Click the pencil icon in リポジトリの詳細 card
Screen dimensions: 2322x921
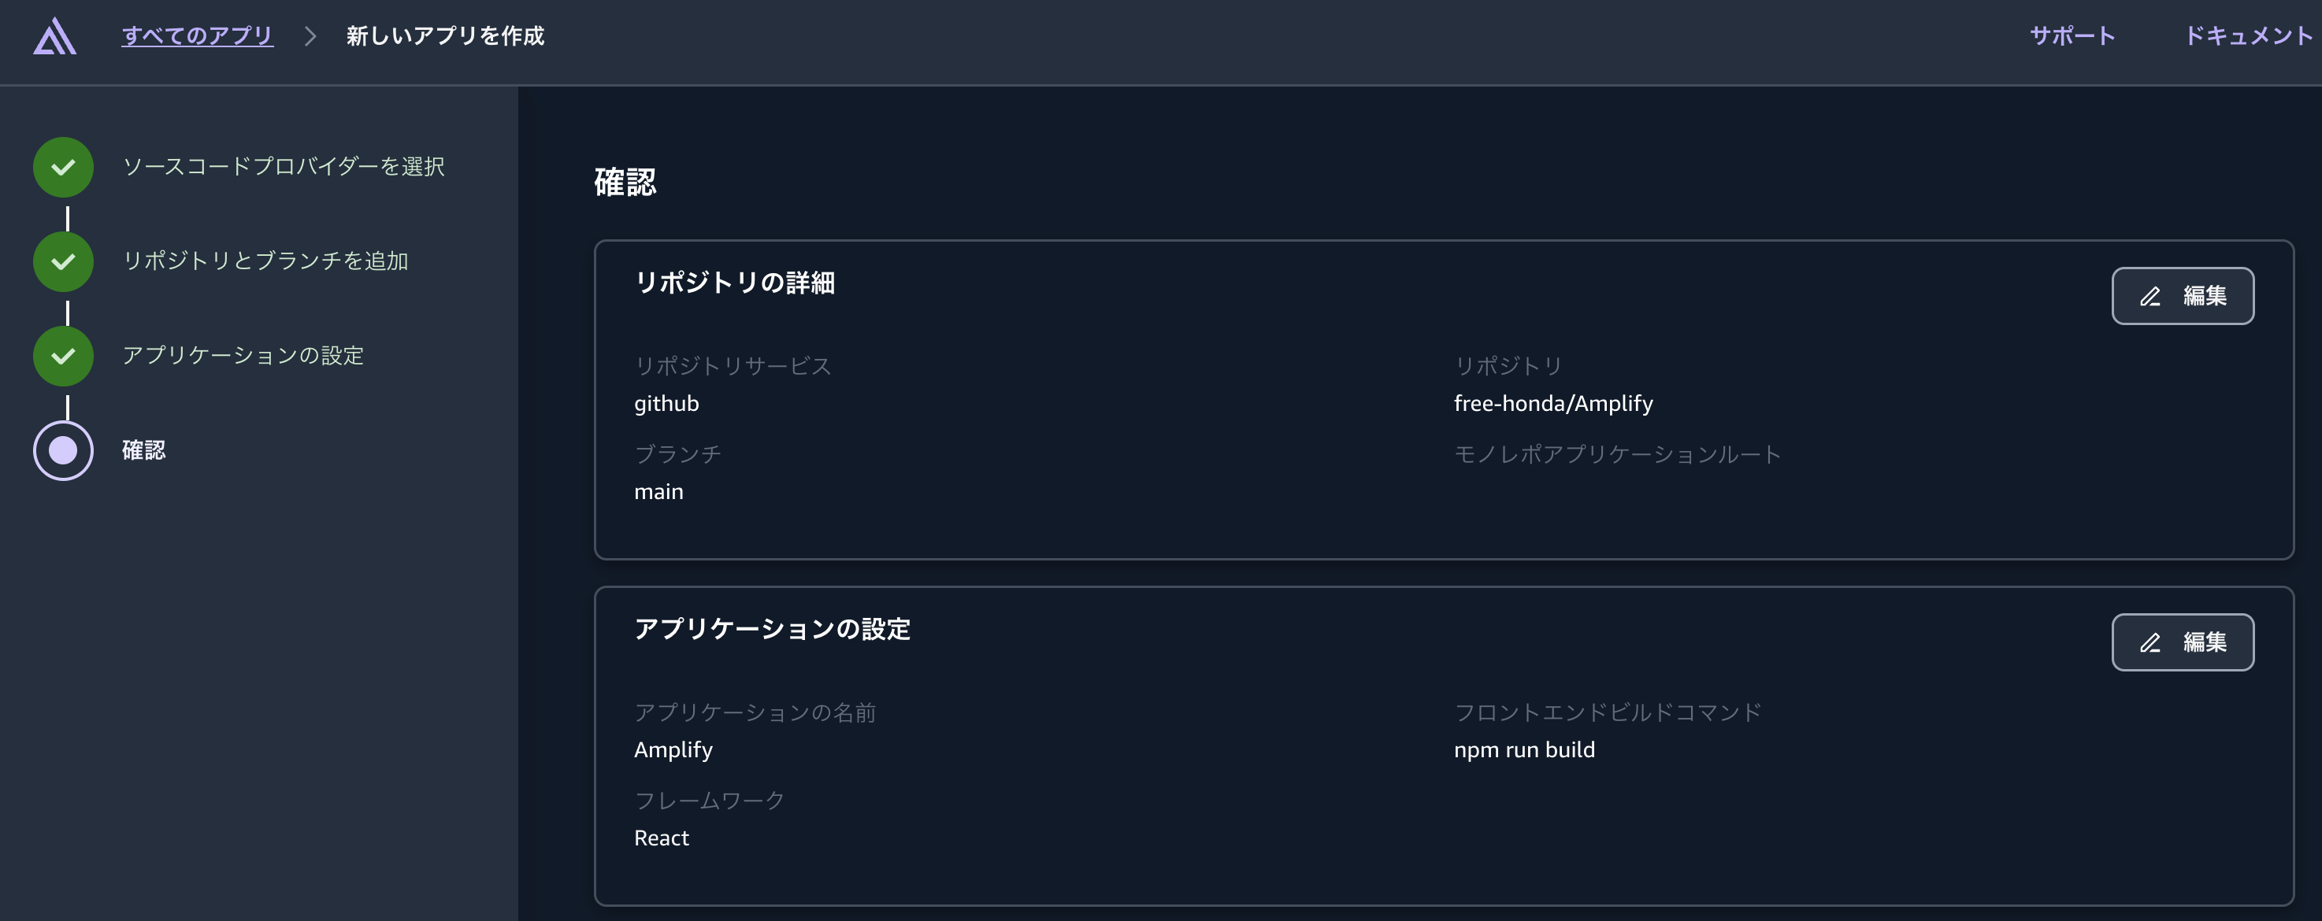click(2150, 294)
